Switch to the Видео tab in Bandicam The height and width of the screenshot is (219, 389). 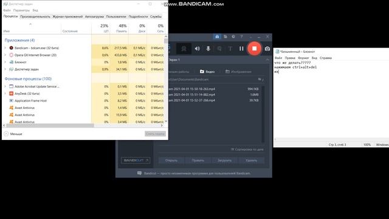[207, 72]
